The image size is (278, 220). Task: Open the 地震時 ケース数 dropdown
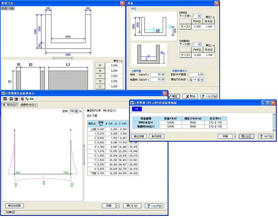click(x=199, y=44)
